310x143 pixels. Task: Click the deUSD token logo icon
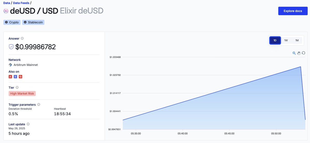tap(6, 11)
